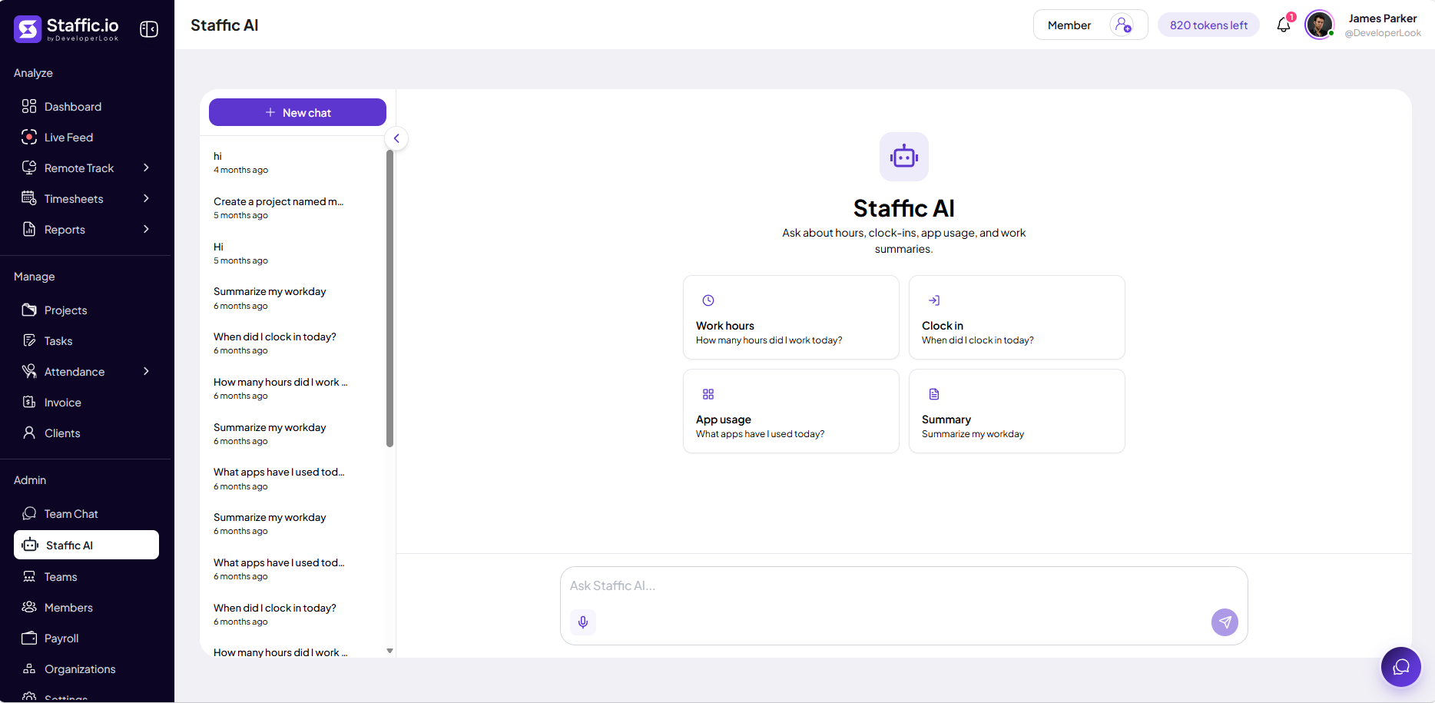The image size is (1435, 703).
Task: Click the Members group icon
Action: pyautogui.click(x=29, y=607)
